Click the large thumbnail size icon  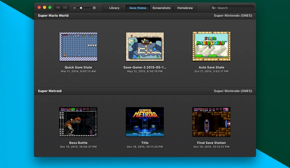pyautogui.click(x=94, y=8)
